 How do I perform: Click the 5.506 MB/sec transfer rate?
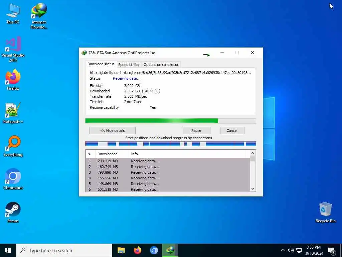click(136, 96)
